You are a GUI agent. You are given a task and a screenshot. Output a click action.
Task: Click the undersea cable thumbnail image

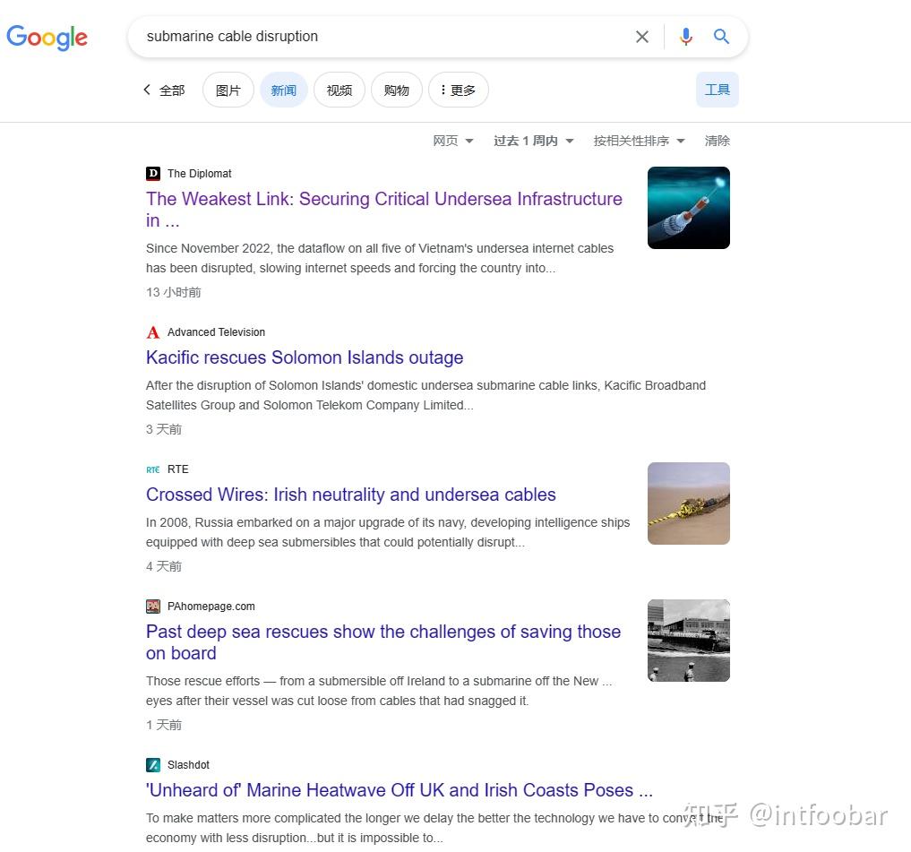click(x=689, y=208)
